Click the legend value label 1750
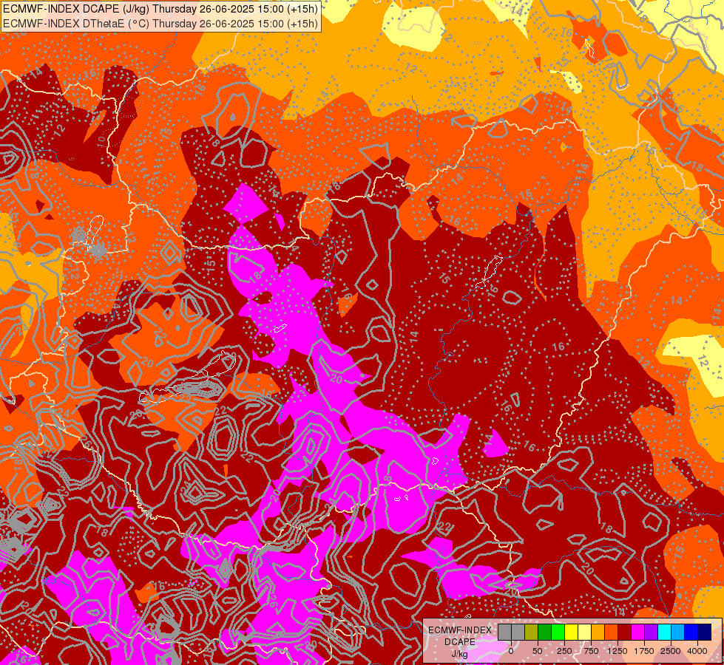The width and height of the screenshot is (724, 665). click(644, 651)
